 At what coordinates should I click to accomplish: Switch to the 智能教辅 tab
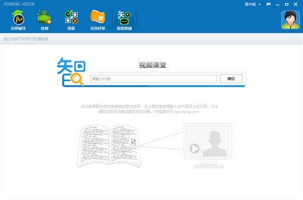124,20
